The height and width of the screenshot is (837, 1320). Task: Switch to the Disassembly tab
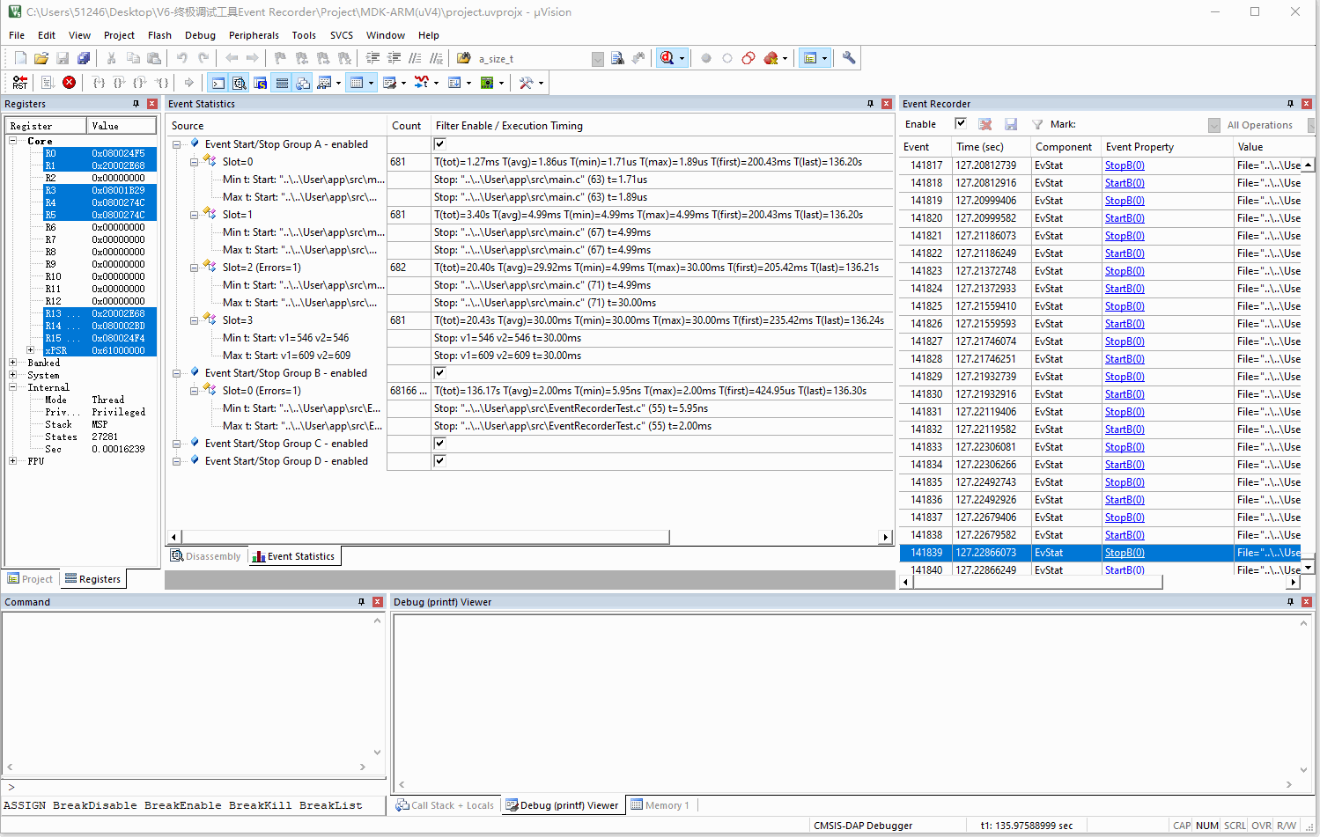coord(206,556)
